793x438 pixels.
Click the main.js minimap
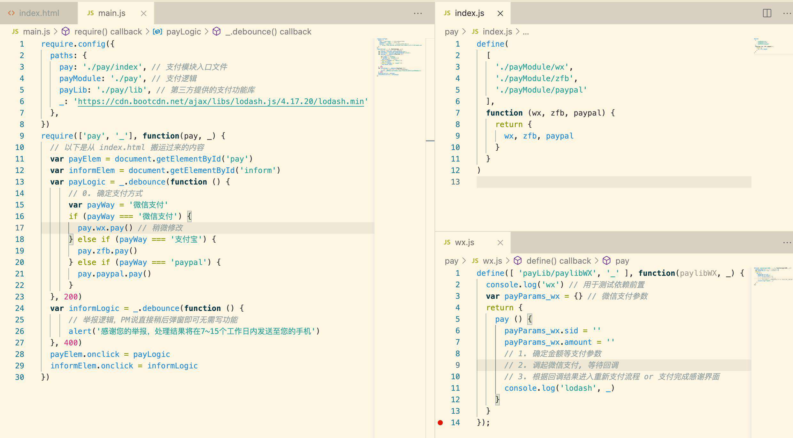click(399, 57)
